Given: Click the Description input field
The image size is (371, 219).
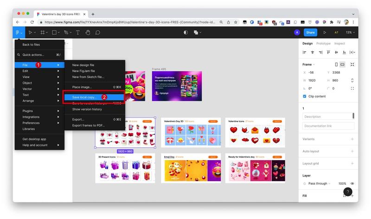Looking at the screenshot, I should 327,117.
